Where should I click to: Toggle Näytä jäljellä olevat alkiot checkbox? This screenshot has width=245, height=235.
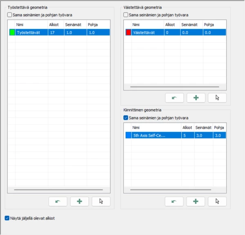pos(7,218)
